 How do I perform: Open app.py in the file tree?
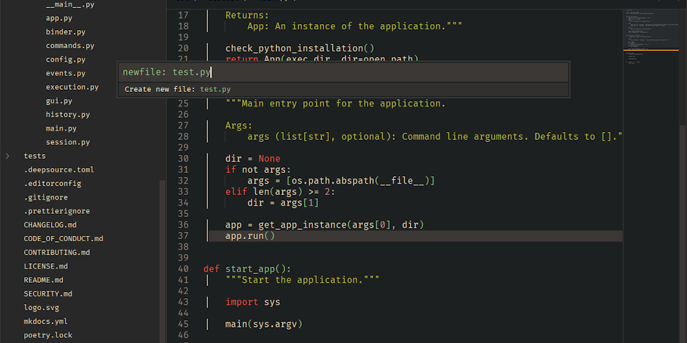(x=60, y=18)
